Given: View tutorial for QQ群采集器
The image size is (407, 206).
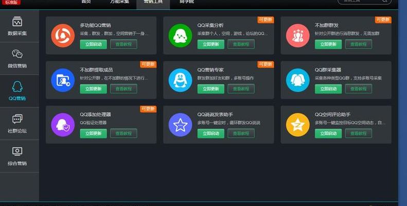Looking at the screenshot, I should (x=359, y=89).
